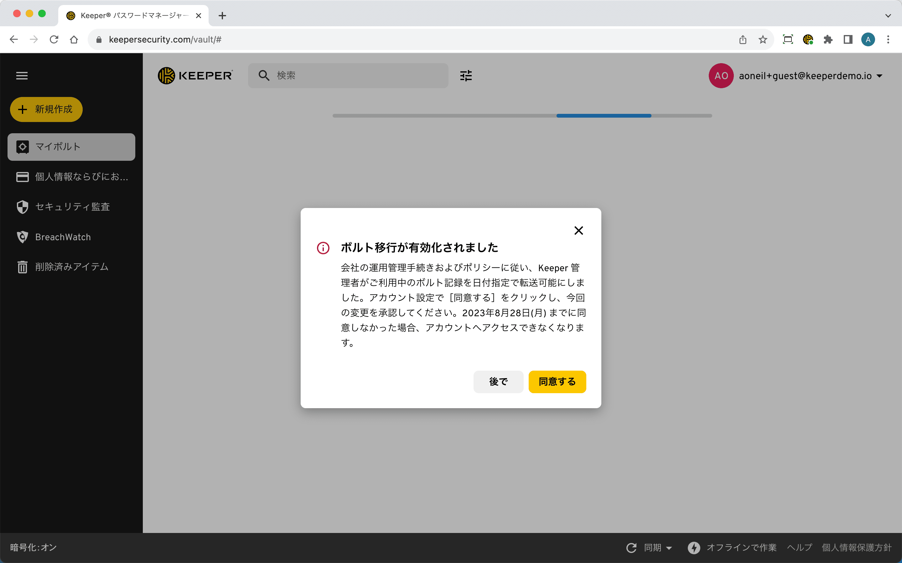Open BreachWatch from the sidebar

point(63,237)
